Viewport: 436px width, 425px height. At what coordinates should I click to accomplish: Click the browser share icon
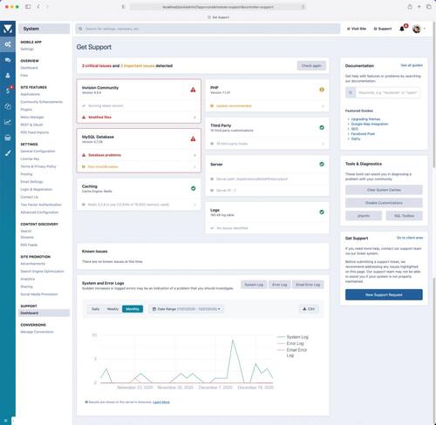410,6
